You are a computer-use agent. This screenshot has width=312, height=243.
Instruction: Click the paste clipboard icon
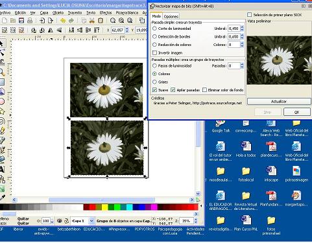101,21
